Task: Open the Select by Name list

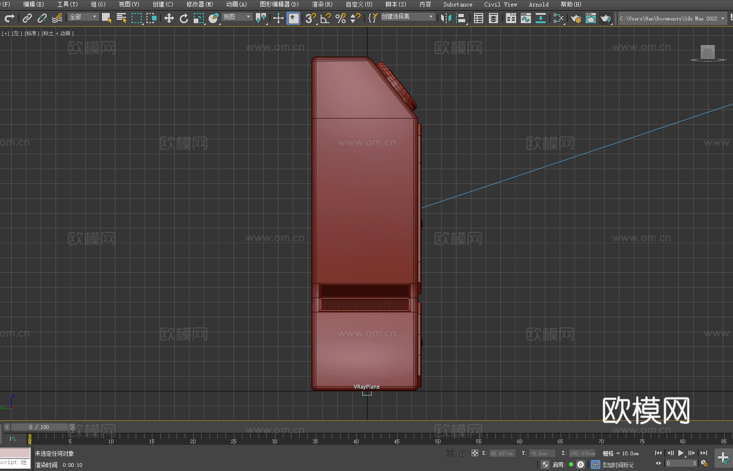Action: [121, 18]
